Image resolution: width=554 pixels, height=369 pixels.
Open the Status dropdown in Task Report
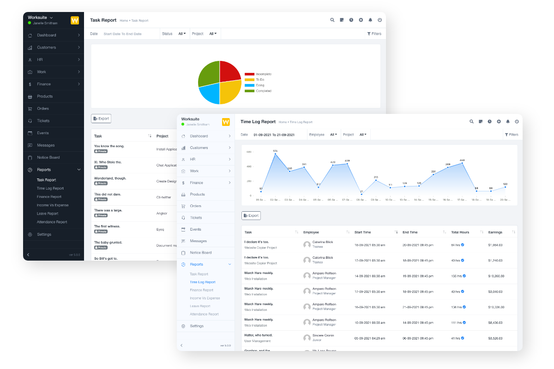pyautogui.click(x=182, y=34)
